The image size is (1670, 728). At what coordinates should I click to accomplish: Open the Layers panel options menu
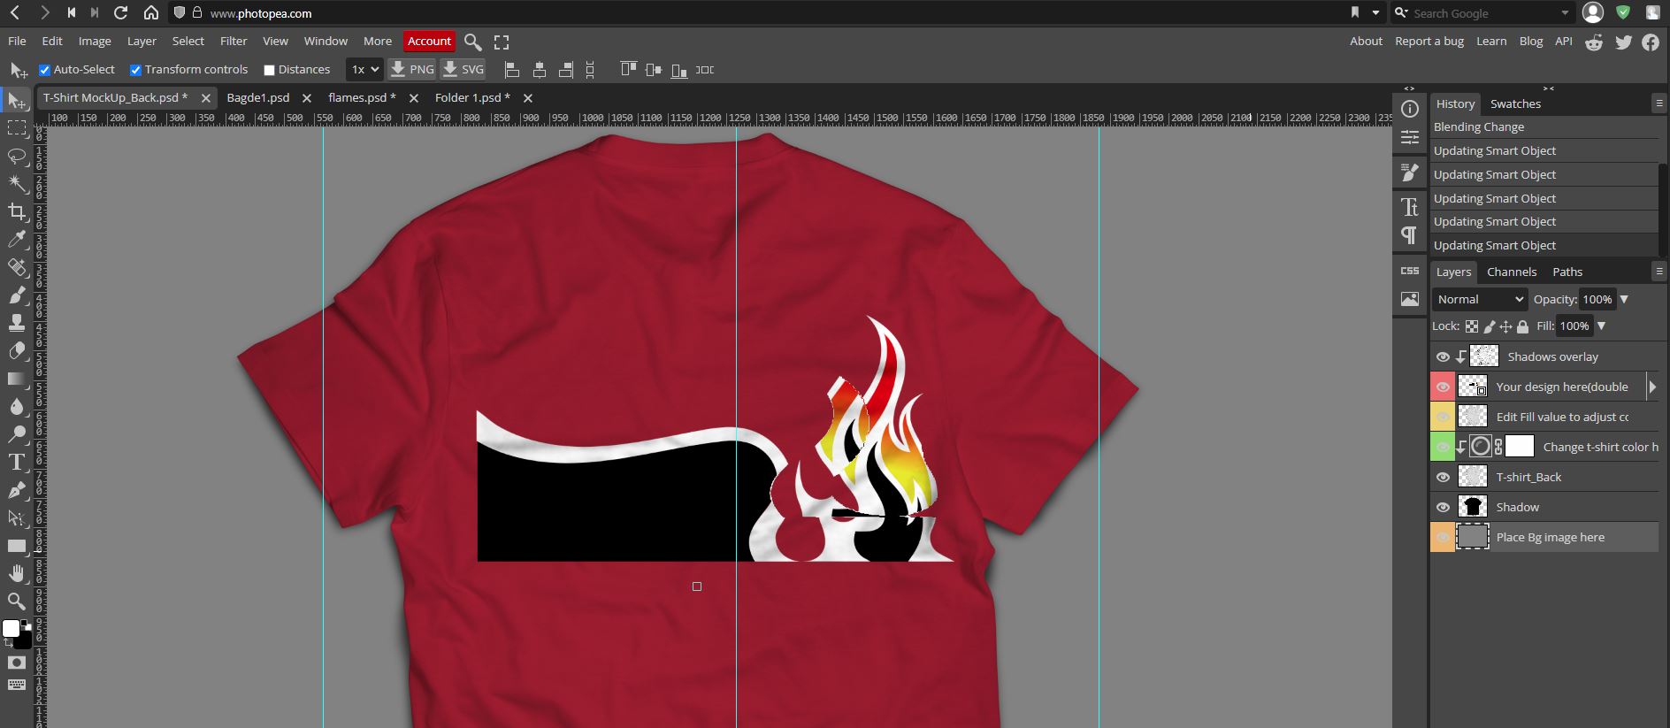tap(1659, 271)
